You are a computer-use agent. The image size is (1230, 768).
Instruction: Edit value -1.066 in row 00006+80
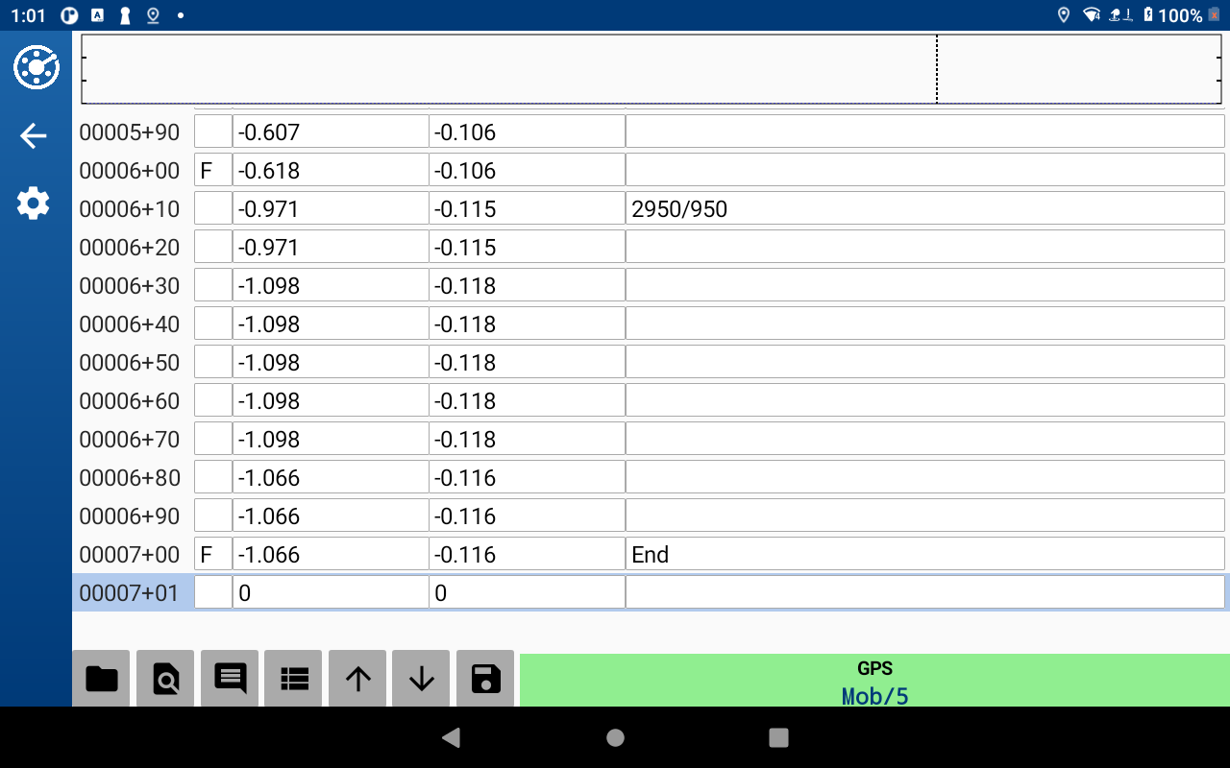click(331, 477)
